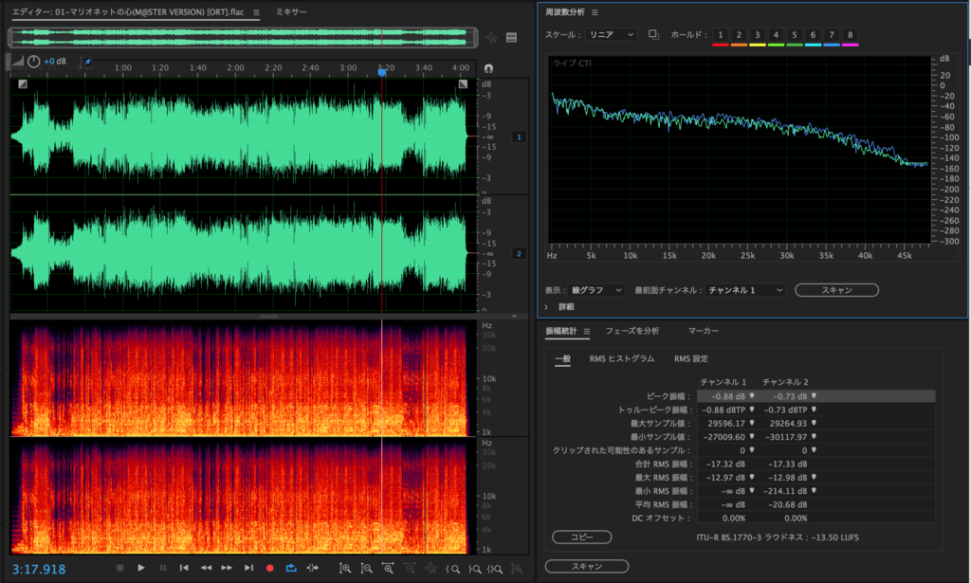Click スキャン button below amplitude statistics
This screenshot has width=971, height=583.
(x=586, y=566)
